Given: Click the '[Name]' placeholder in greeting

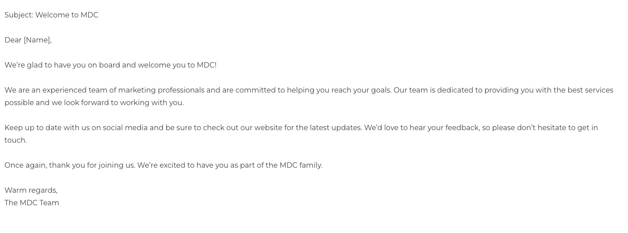Looking at the screenshot, I should (38, 40).
